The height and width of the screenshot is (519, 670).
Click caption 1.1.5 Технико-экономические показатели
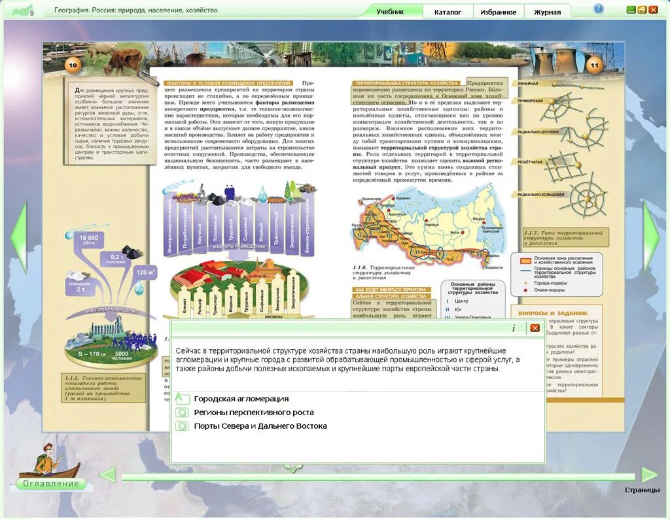click(103, 388)
